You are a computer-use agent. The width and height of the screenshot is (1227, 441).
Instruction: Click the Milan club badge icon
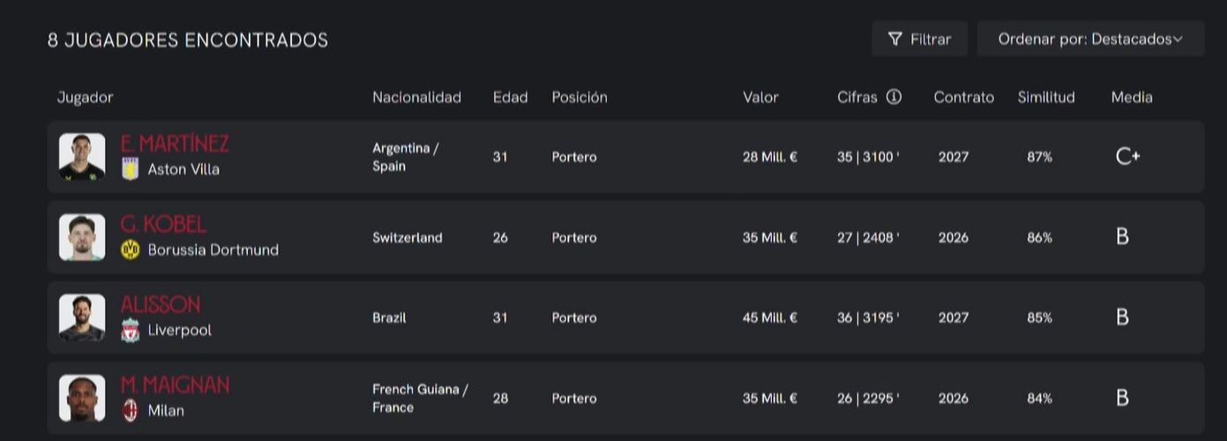(130, 410)
